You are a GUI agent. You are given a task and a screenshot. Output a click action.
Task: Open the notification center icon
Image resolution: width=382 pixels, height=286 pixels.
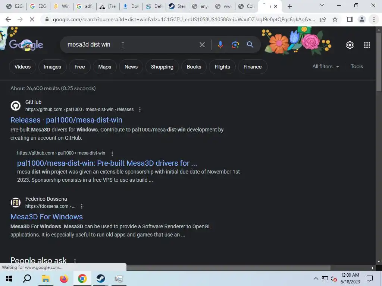click(370, 279)
